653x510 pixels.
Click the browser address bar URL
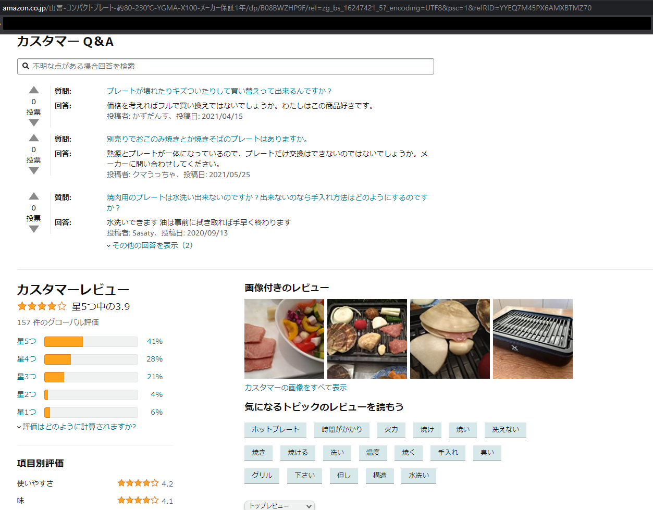[x=297, y=8]
